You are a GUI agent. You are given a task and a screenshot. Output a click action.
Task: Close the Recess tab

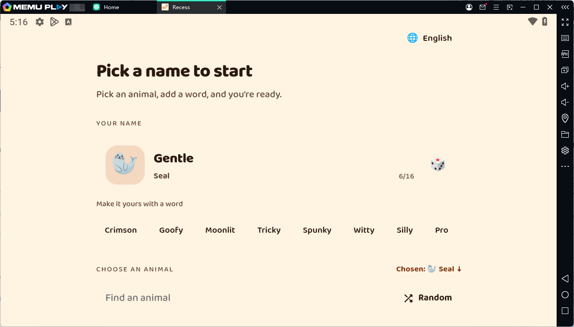coord(219,7)
